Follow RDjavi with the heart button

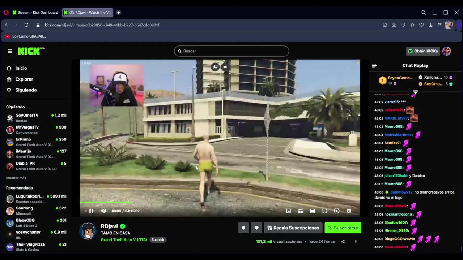tap(256, 228)
